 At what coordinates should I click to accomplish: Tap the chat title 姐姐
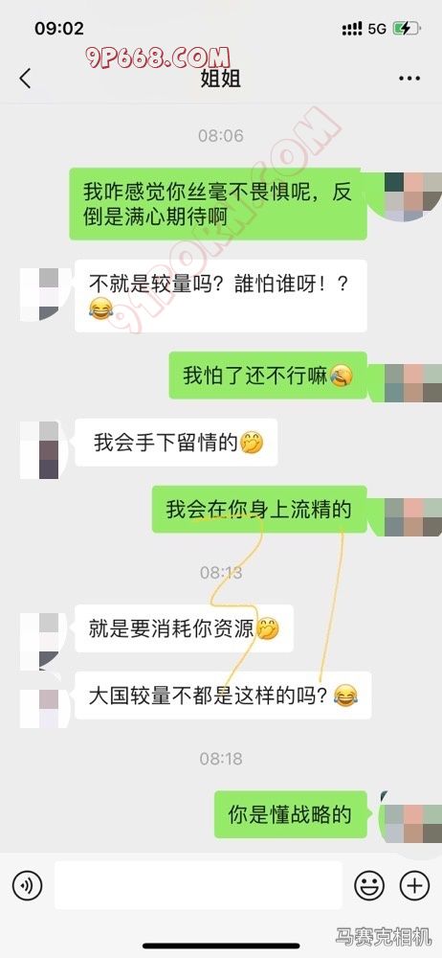click(220, 79)
